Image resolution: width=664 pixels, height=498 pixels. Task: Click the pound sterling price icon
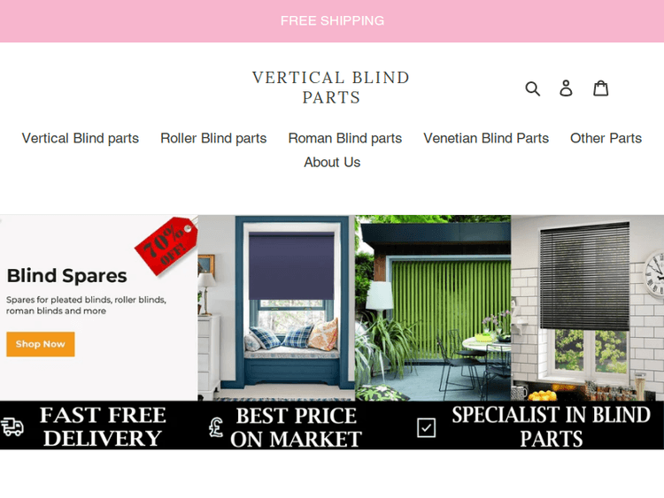point(216,427)
